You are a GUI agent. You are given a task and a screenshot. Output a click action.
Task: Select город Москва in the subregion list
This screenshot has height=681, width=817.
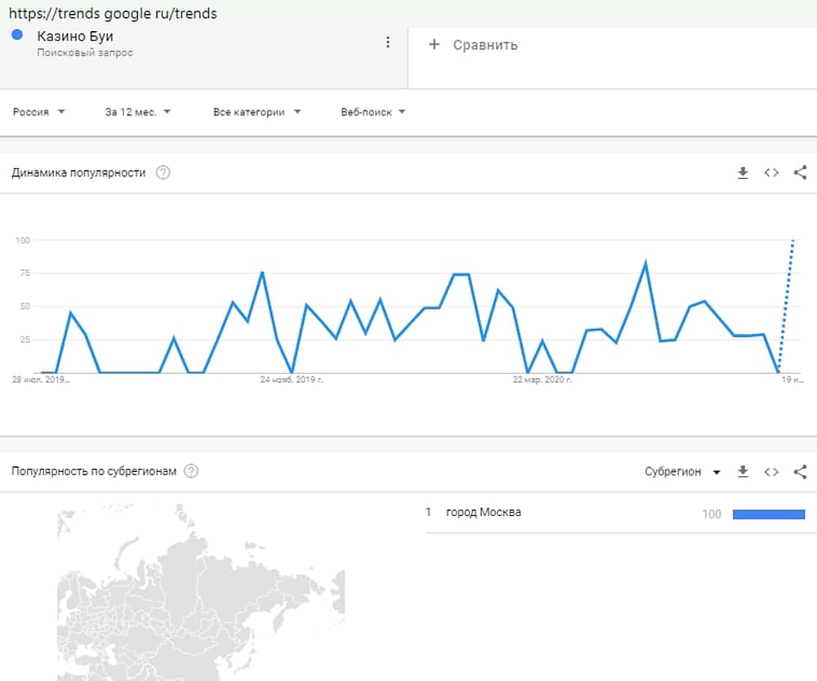click(x=484, y=513)
